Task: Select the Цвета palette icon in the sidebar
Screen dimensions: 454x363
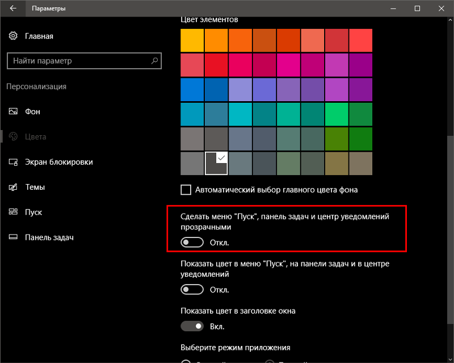Action: [13, 136]
